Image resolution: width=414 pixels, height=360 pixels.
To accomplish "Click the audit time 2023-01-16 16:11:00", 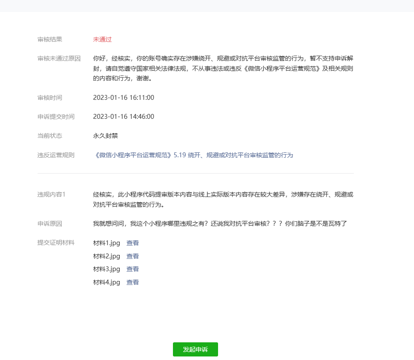I will [123, 98].
